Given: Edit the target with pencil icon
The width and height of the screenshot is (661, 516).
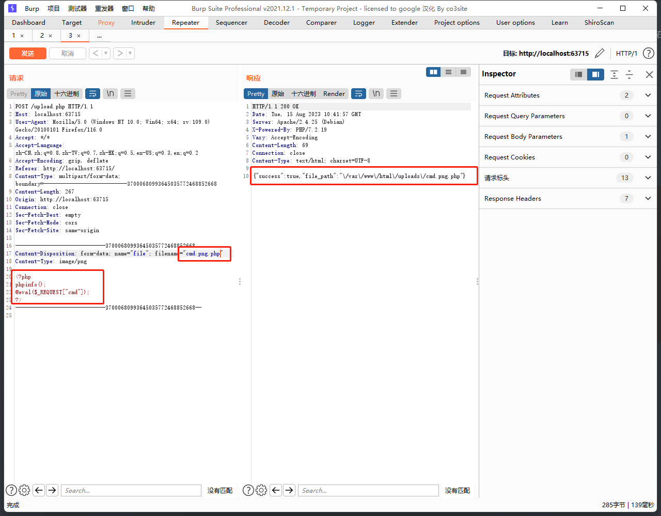Looking at the screenshot, I should [600, 53].
